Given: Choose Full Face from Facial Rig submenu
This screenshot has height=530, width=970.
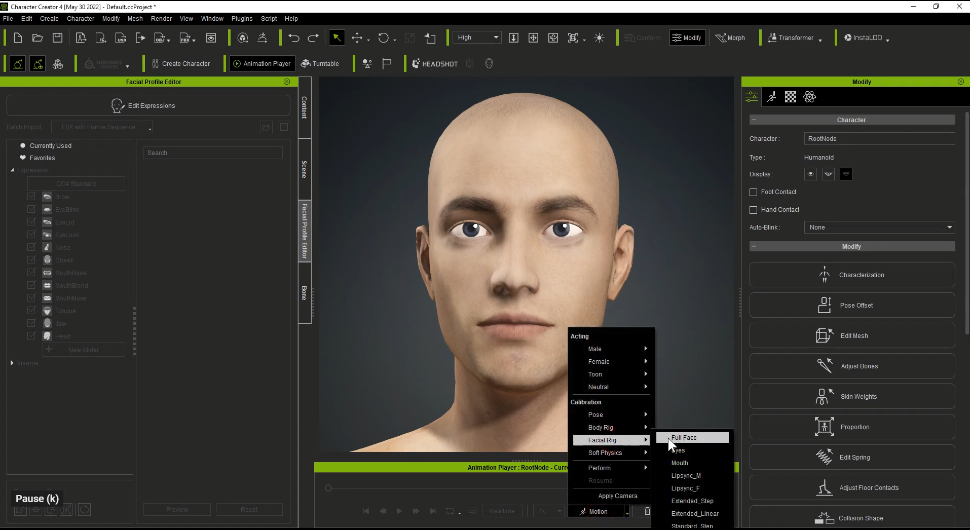Looking at the screenshot, I should pos(692,438).
